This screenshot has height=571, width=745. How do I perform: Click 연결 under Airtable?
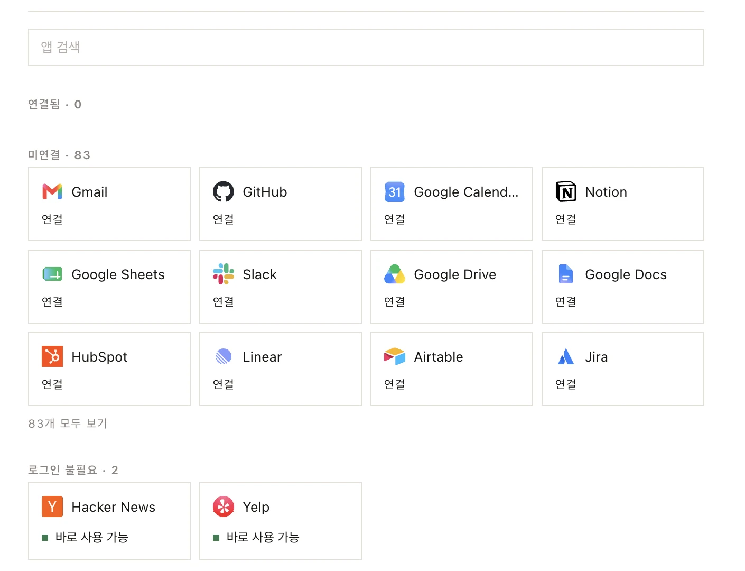(395, 384)
